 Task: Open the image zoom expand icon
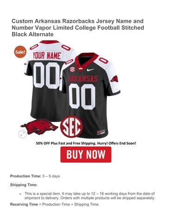[23, 134]
